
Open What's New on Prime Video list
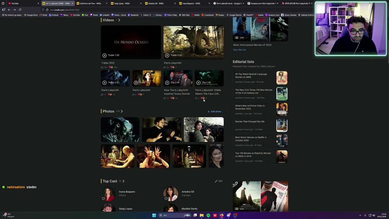[250, 107]
